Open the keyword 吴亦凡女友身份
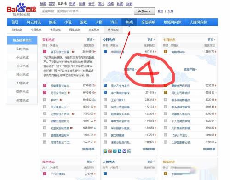230x180 pixels. (x=120, y=86)
